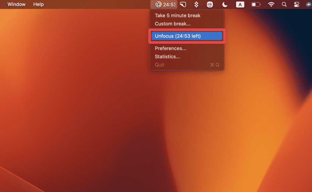Click the Siri icon in menu bar
Viewport: 312px width, 192px height.
click(x=309, y=4)
